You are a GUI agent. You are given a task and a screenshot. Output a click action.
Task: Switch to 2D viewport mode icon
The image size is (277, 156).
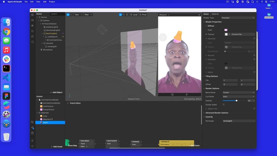tap(71, 15)
